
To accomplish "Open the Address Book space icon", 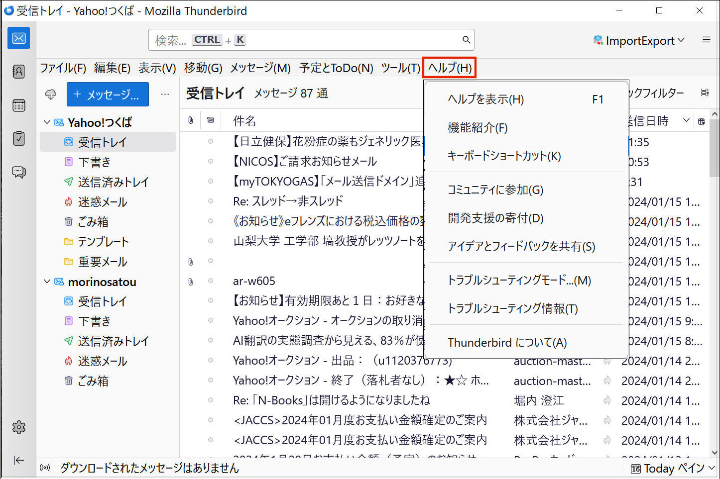I will click(18, 72).
